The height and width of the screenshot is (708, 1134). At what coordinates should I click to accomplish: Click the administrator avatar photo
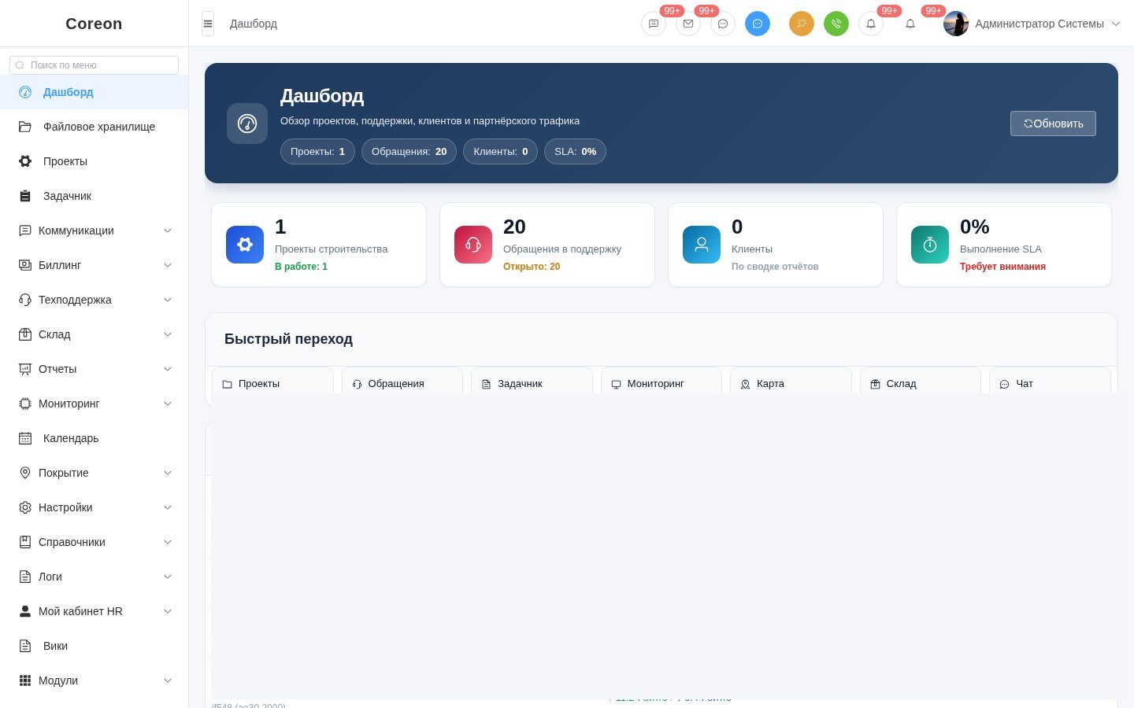[956, 24]
